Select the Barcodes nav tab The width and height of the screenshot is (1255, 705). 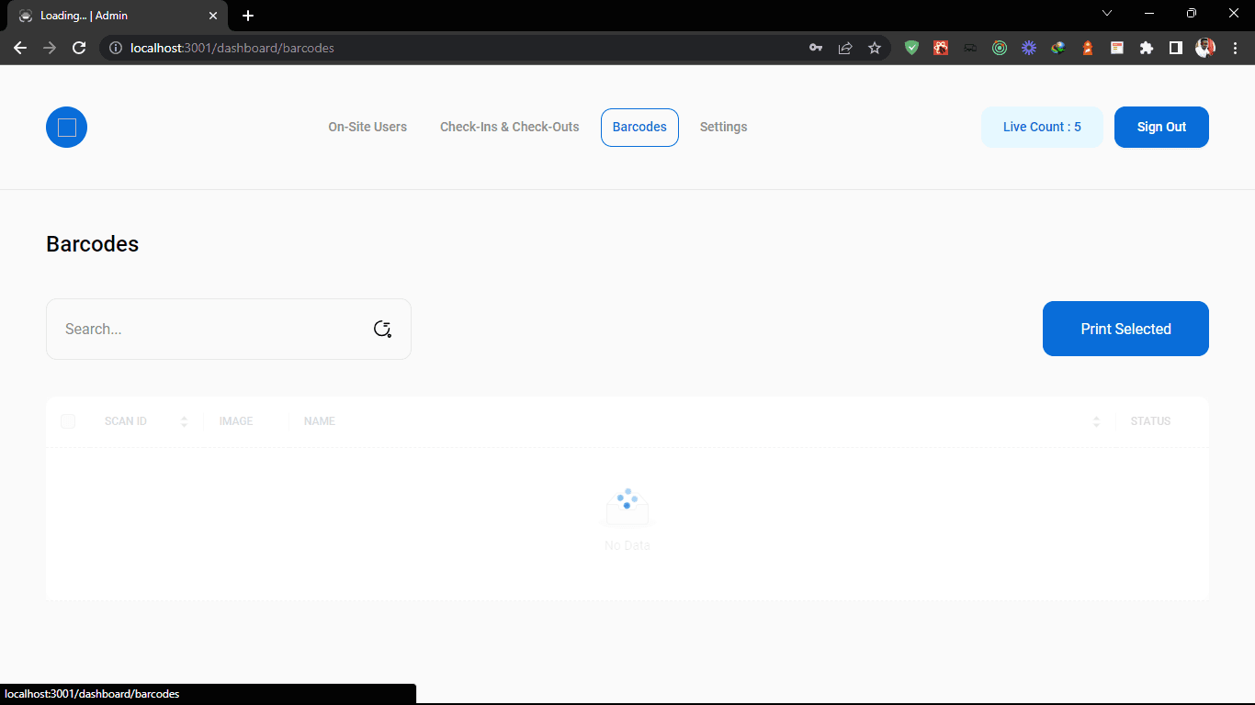[639, 127]
